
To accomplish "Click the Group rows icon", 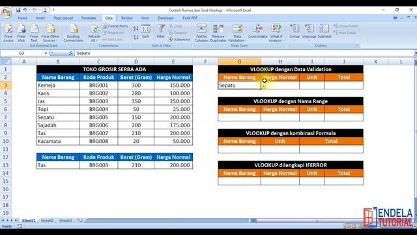I will click(295, 29).
